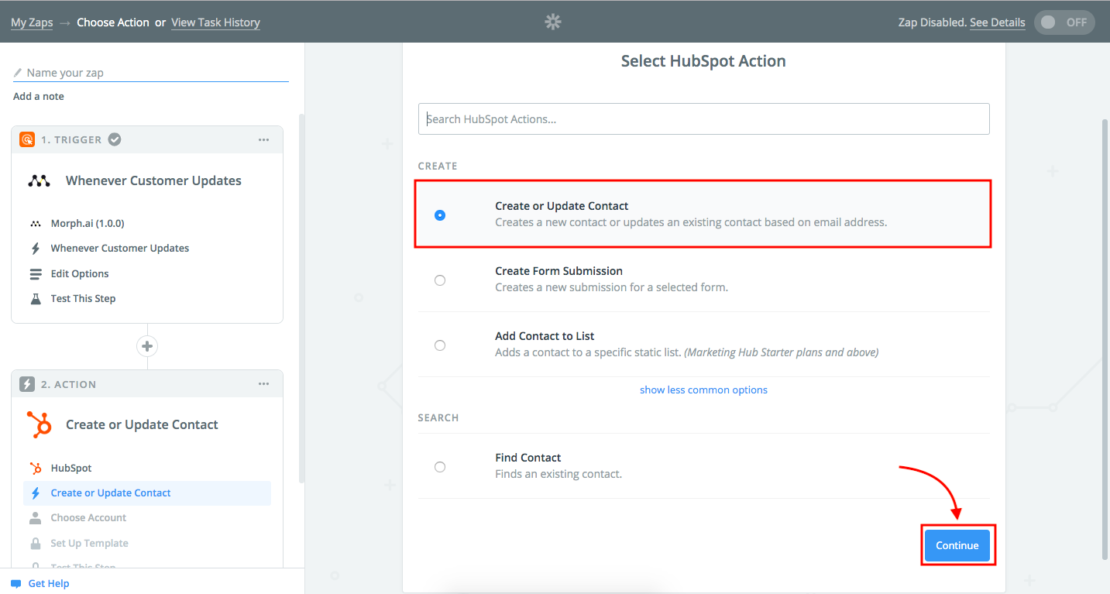Click the plus icon between steps
The width and height of the screenshot is (1110, 594).
pos(147,346)
